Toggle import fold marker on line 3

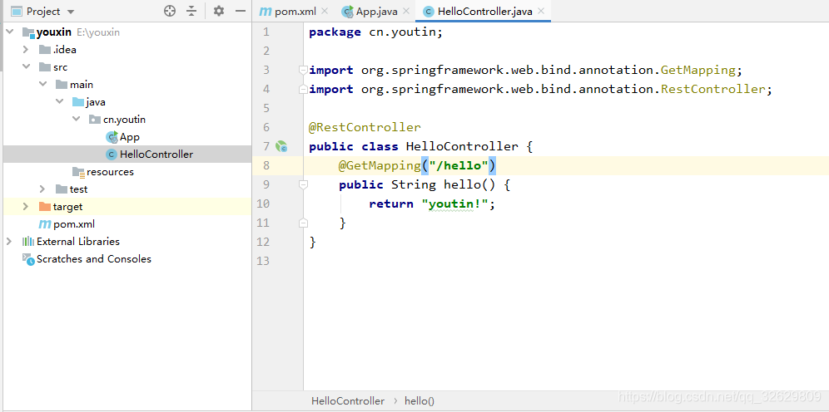[303, 70]
